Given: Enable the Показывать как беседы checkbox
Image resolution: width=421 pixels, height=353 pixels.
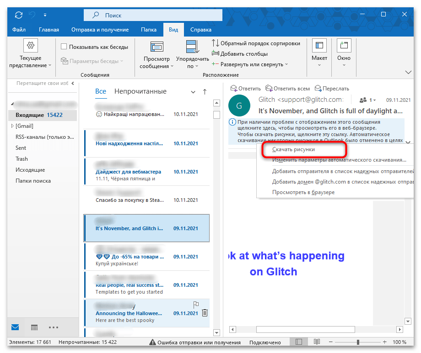Looking at the screenshot, I should 64,47.
